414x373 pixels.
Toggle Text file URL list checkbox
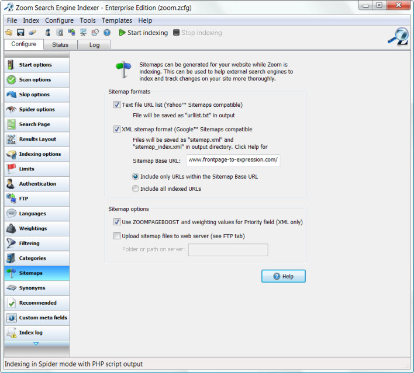click(117, 104)
